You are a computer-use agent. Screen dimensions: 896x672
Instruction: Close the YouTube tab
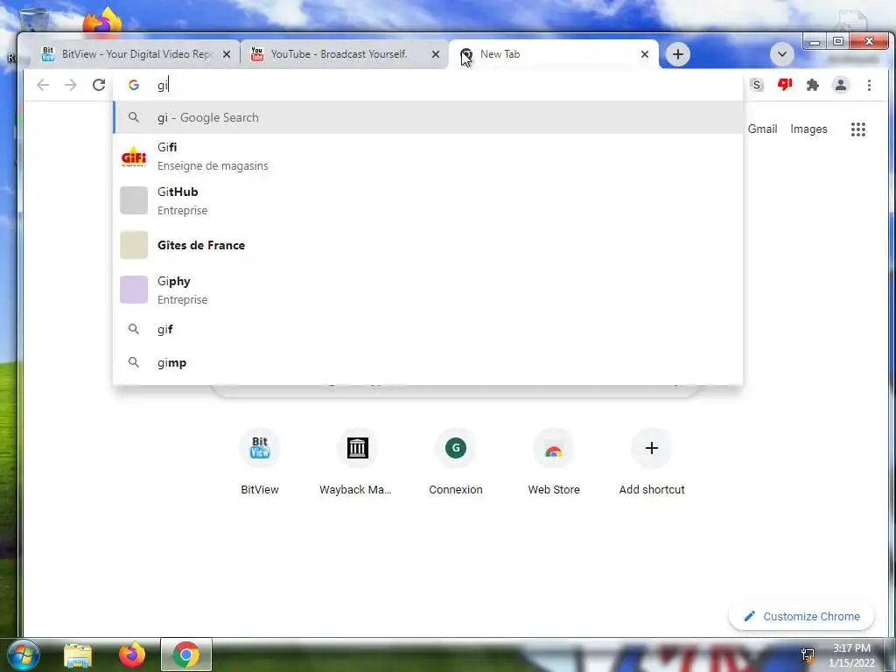tap(436, 54)
